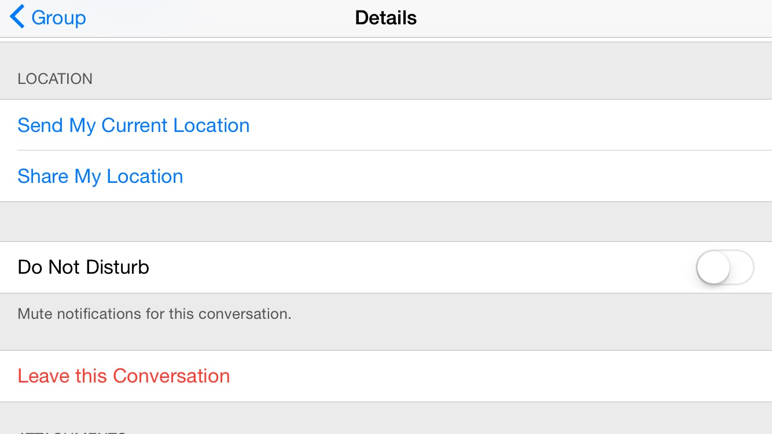The height and width of the screenshot is (434, 772).
Task: Tap the partially visible Attachments header
Action: pos(72,432)
